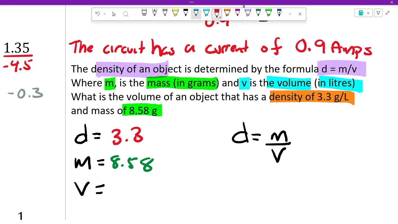Select the cyan highlighter

point(206,13)
